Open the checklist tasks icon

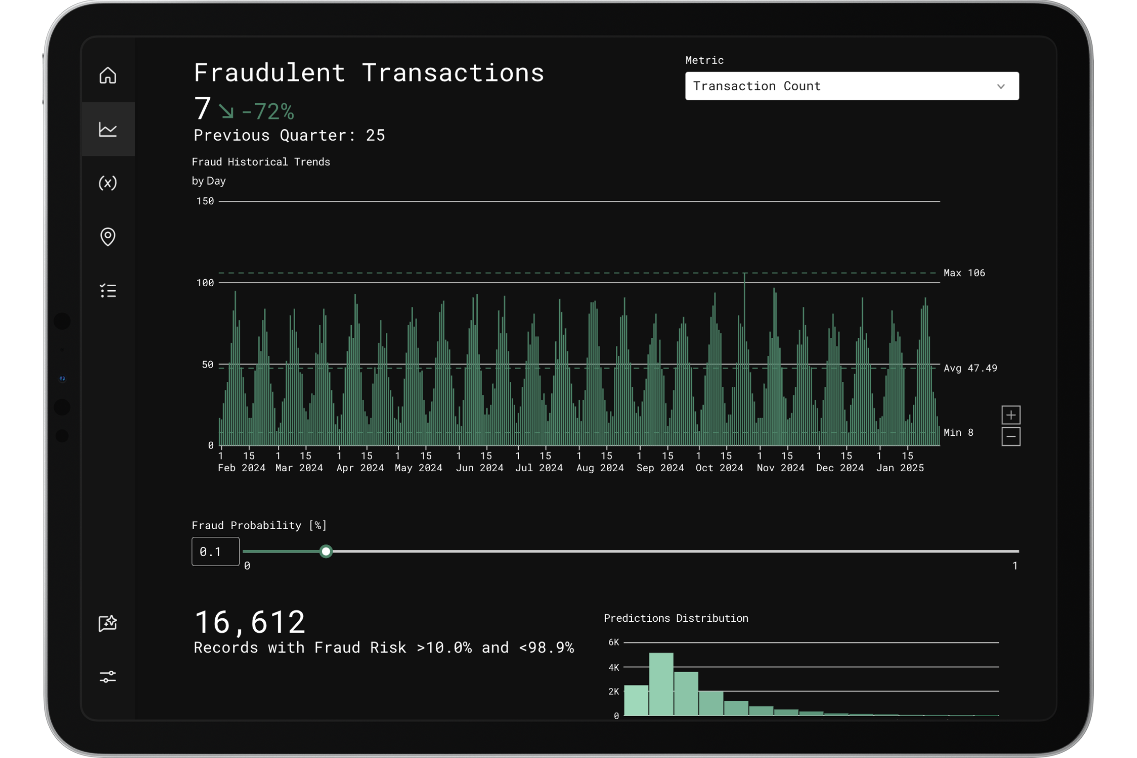[108, 291]
